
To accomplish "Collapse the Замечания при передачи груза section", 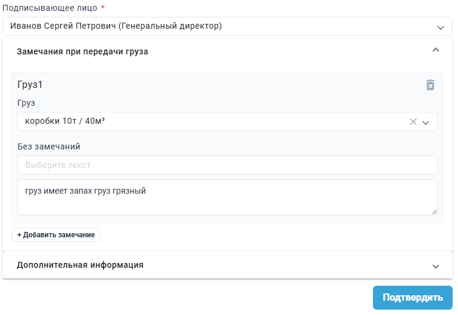I will click(435, 50).
